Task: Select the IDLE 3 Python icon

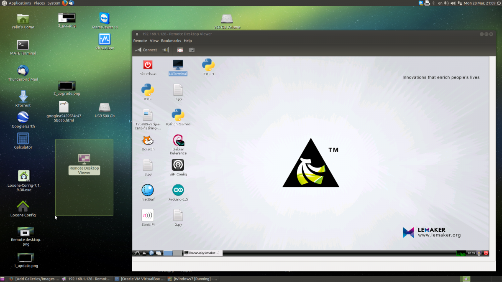Action: coord(208,65)
